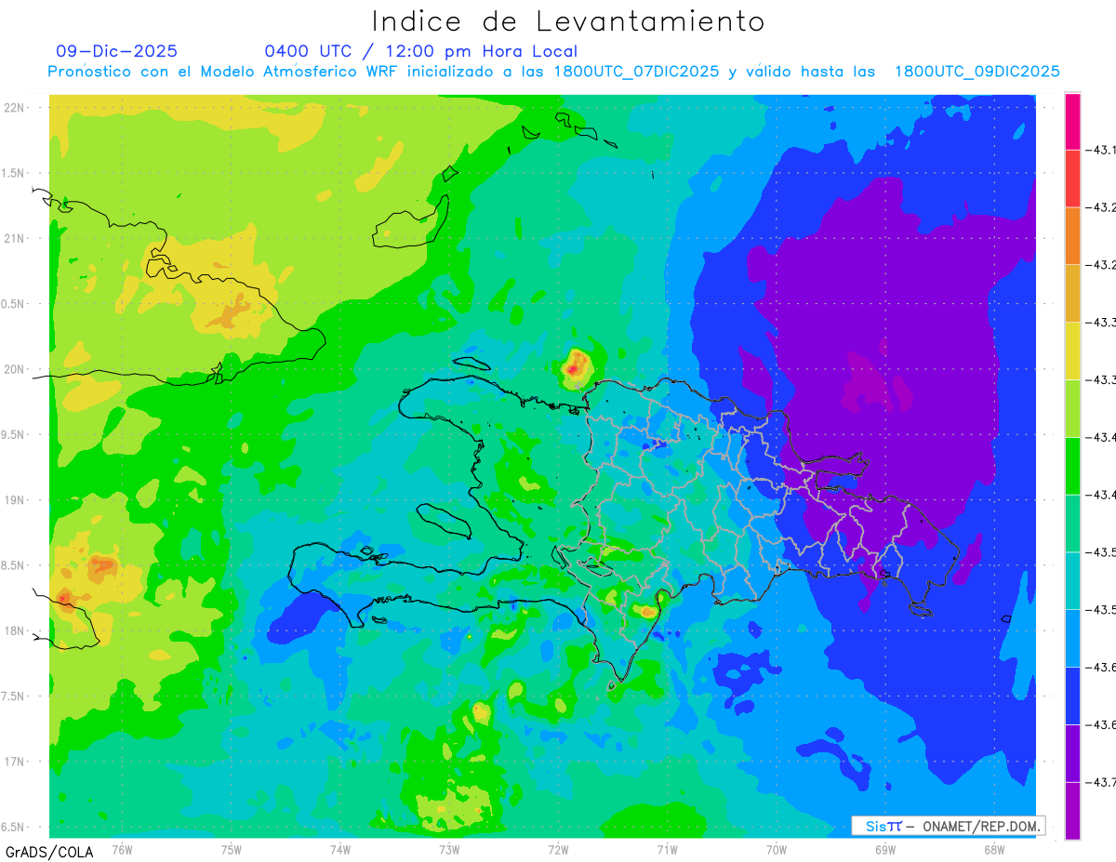Pick the light blue swatch in the color bar
This screenshot has width=1116, height=862.
(x=1072, y=638)
